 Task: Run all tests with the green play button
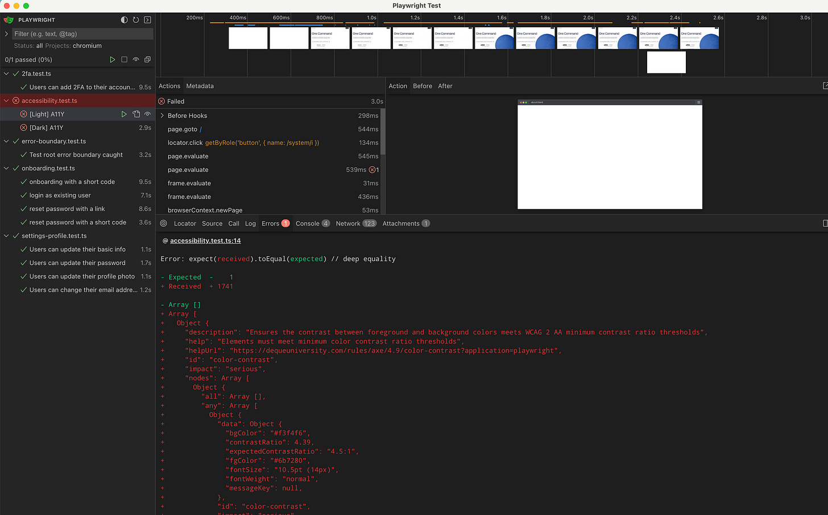pyautogui.click(x=112, y=60)
